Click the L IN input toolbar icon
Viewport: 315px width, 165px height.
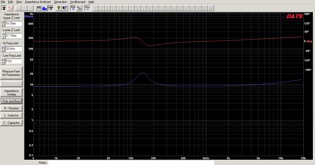18,8
